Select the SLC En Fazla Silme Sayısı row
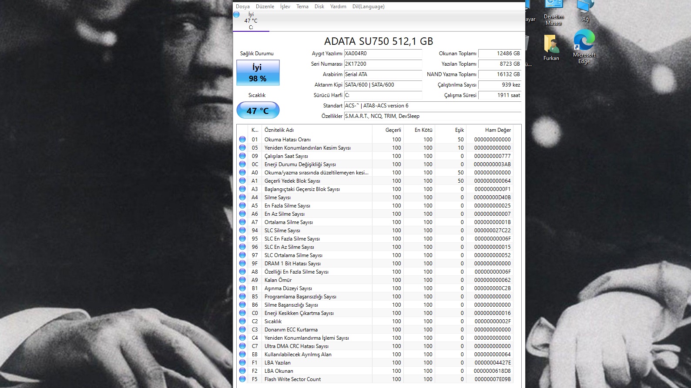This screenshot has height=388, width=691. coord(376,238)
